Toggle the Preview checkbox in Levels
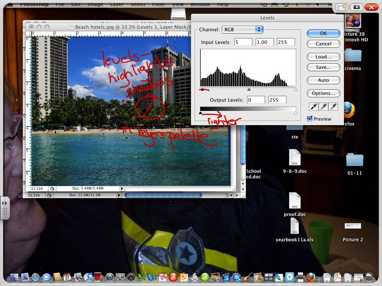Image resolution: width=382 pixels, height=286 pixels. (x=310, y=119)
